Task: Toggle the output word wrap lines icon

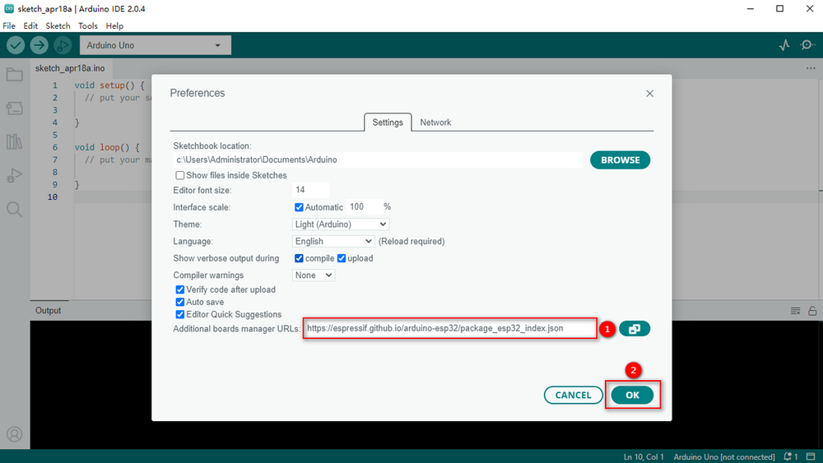Action: (x=795, y=311)
